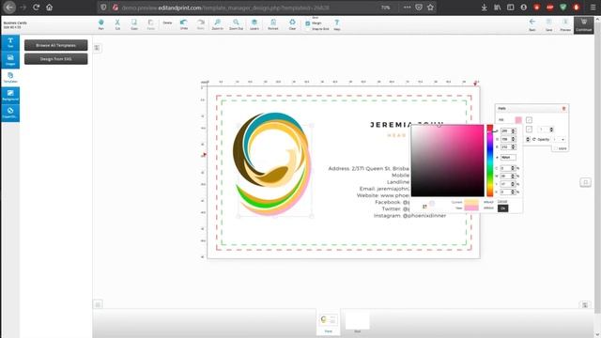Open the Text tab in the left sidebar
Viewport: 601px width, 338px height.
(x=10, y=42)
